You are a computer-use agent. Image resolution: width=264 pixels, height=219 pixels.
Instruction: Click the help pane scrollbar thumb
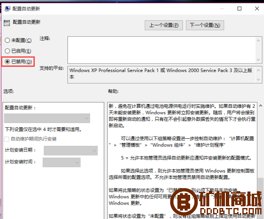pyautogui.click(x=261, y=198)
